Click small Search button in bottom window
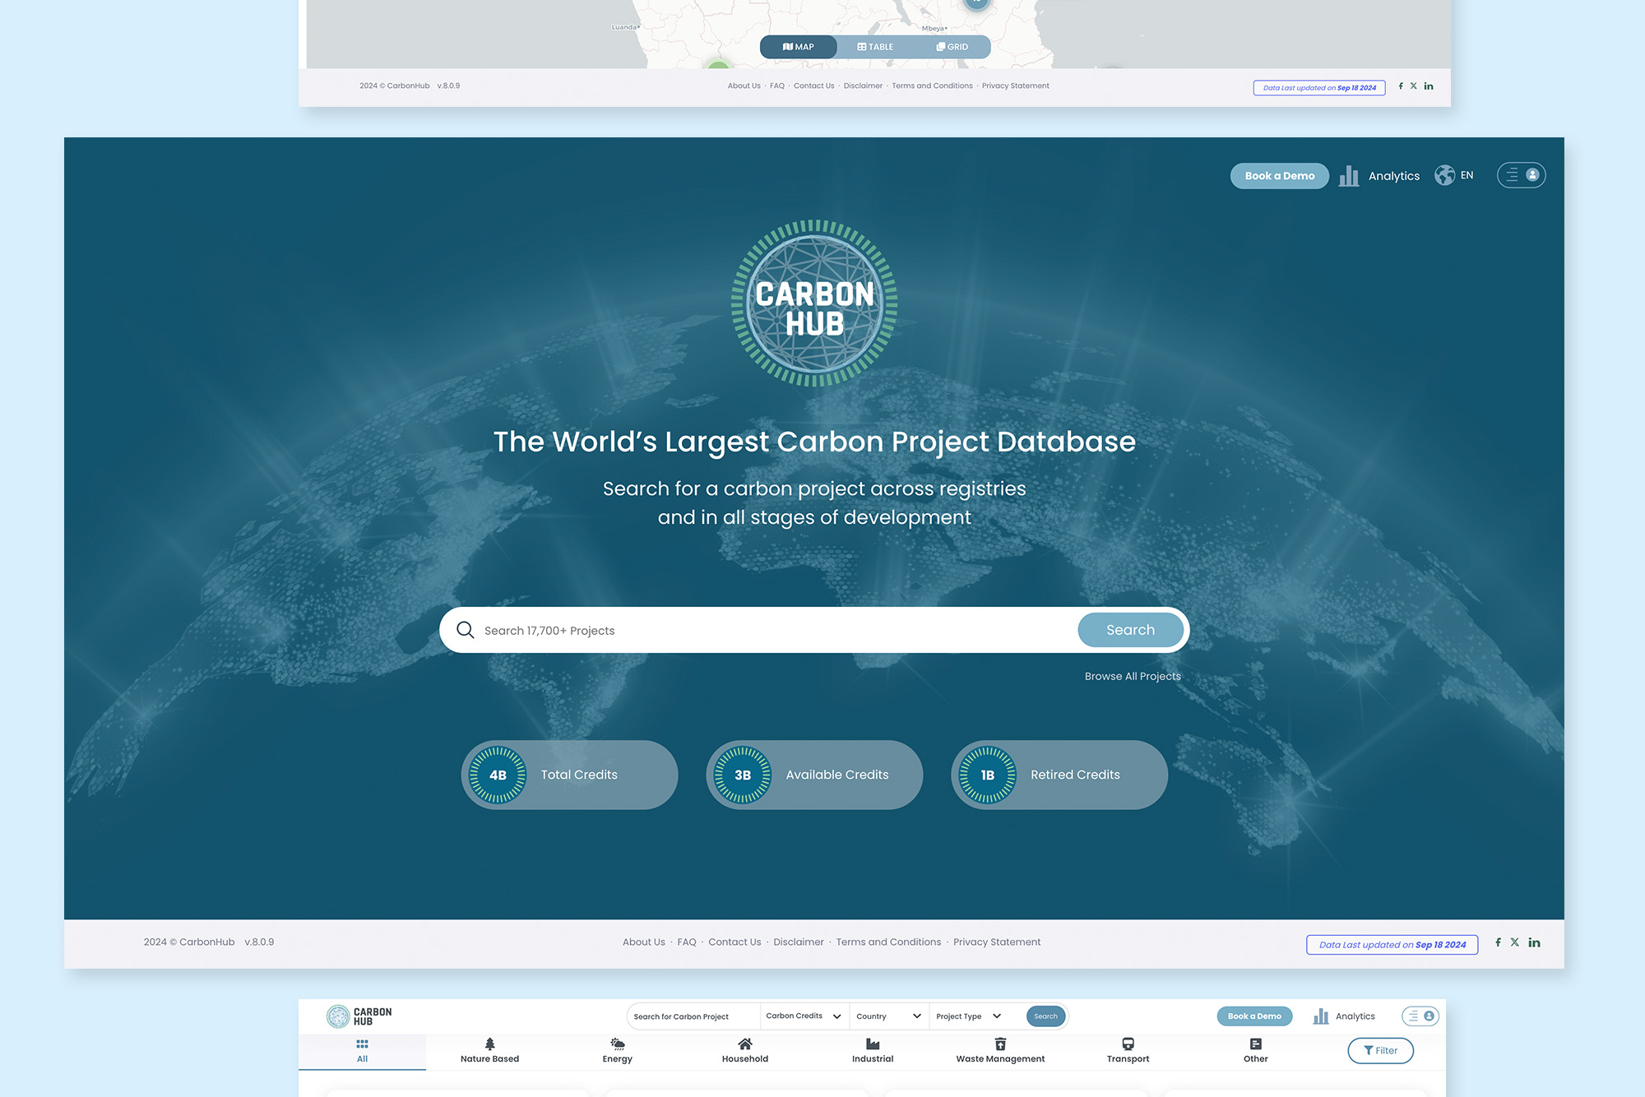The height and width of the screenshot is (1097, 1645). point(1045,1016)
